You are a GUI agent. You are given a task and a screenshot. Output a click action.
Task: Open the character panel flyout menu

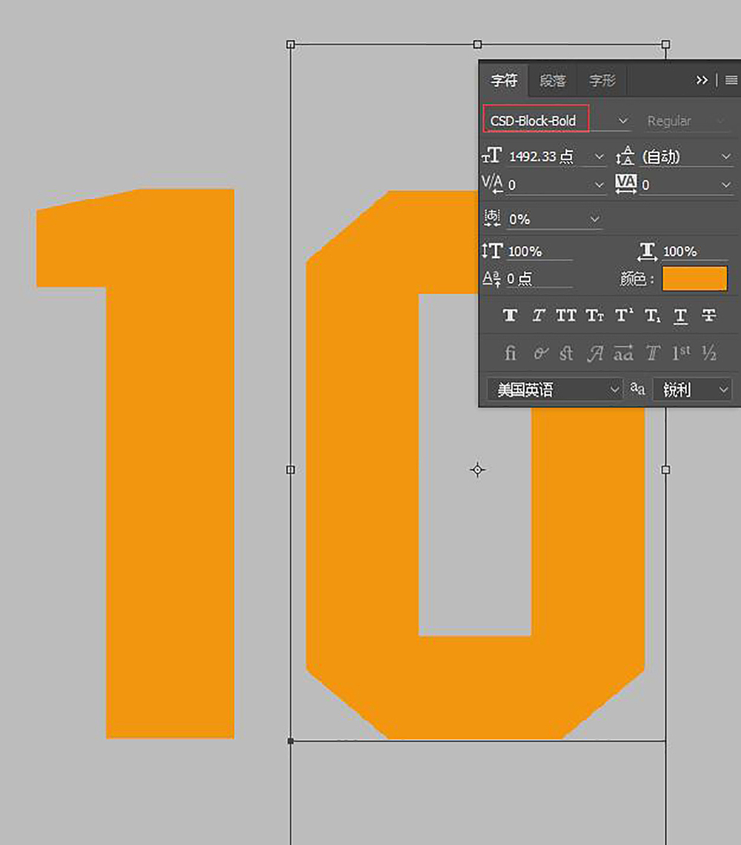[x=731, y=80]
